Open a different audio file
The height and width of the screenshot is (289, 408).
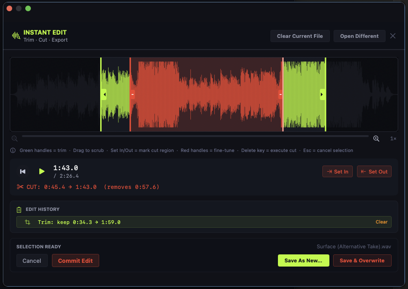(359, 36)
